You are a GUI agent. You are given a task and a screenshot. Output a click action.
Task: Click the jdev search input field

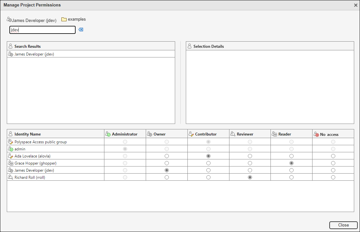[x=42, y=30]
